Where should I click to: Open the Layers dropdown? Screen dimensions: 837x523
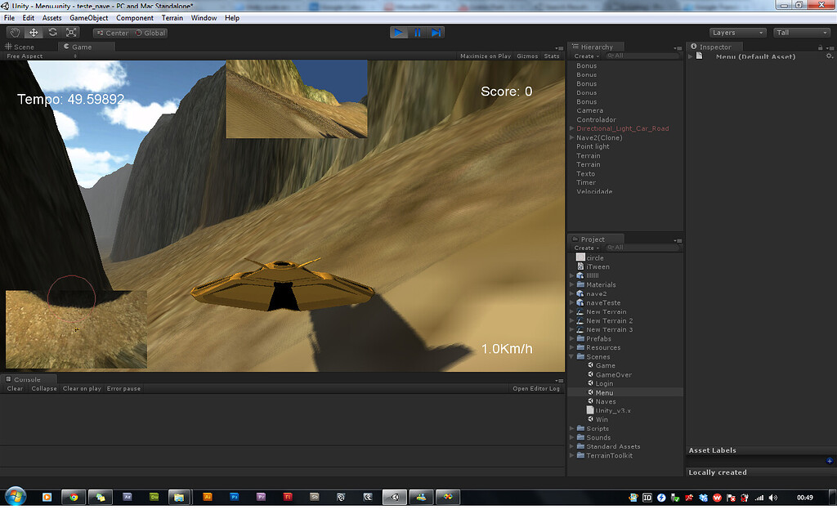click(736, 32)
